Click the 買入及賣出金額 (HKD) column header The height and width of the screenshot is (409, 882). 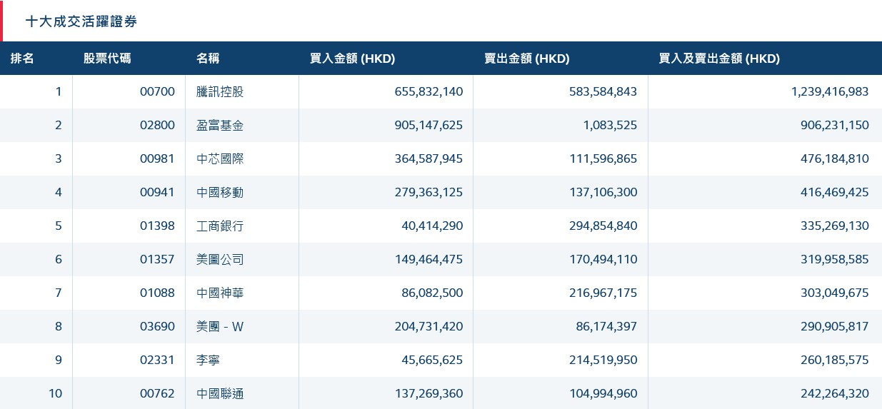click(718, 59)
